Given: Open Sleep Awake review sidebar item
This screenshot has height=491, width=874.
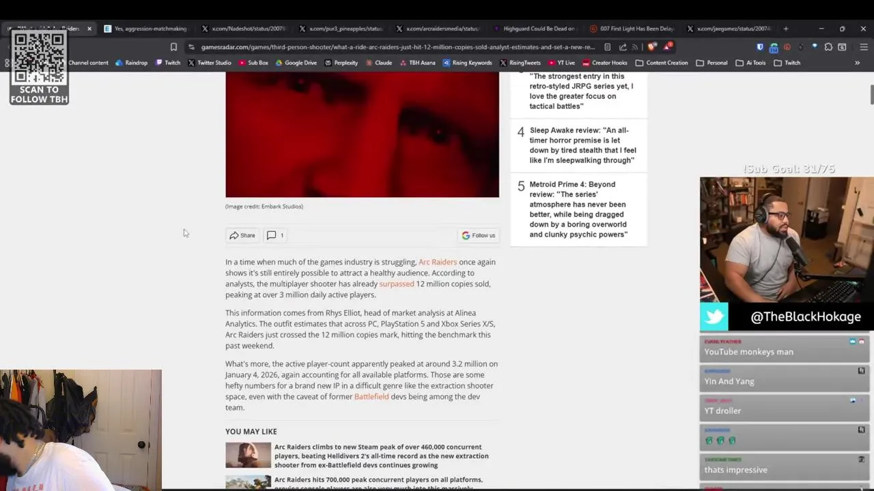Looking at the screenshot, I should (582, 145).
